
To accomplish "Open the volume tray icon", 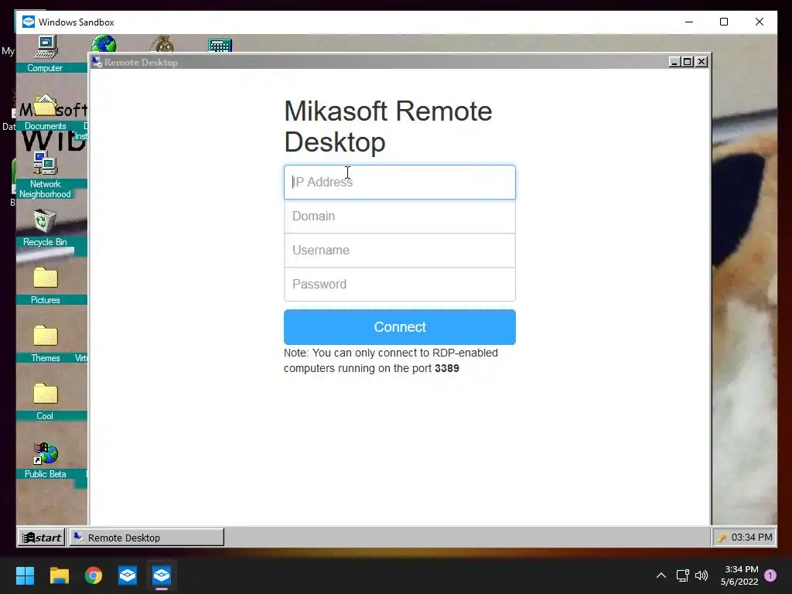I will 702,575.
